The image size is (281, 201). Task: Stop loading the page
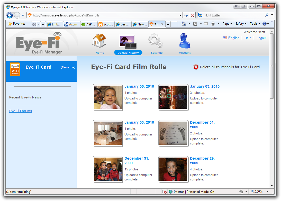point(192,15)
